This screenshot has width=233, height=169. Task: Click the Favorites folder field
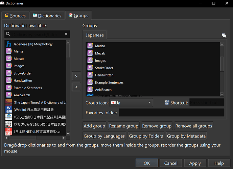171,113
